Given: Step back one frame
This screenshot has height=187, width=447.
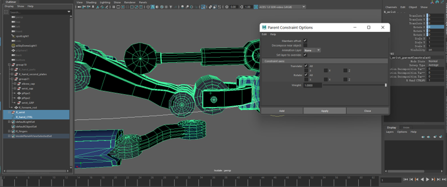Looking at the screenshot, I should pos(411,179).
